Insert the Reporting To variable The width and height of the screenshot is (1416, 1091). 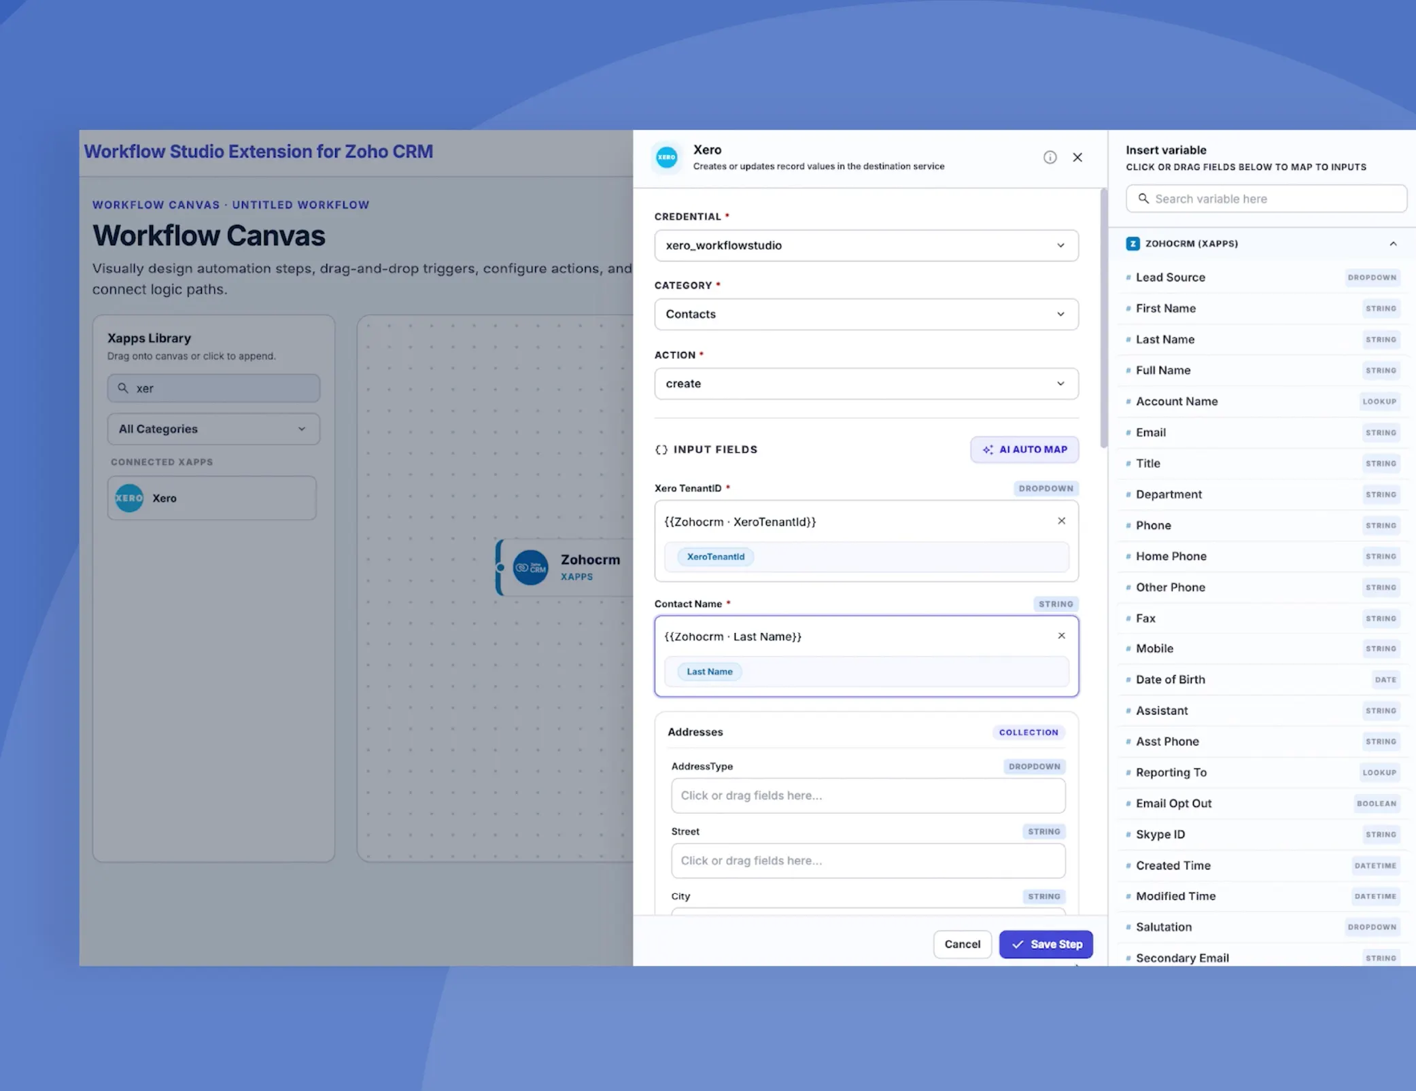pyautogui.click(x=1262, y=772)
